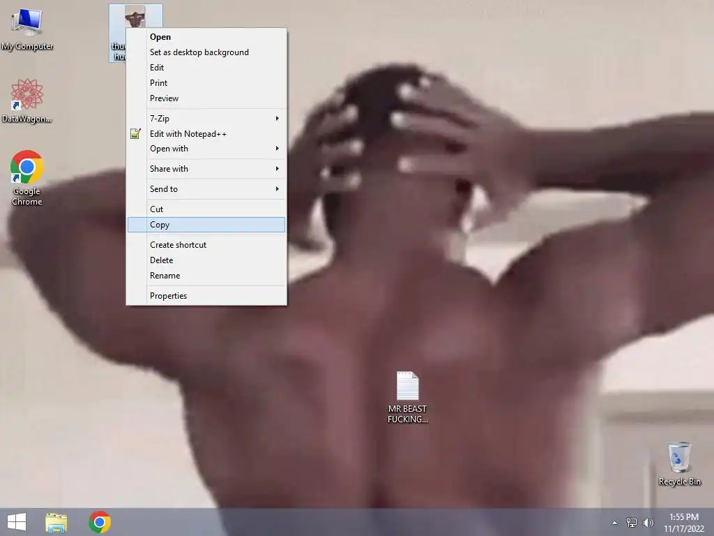Choose Cut in context menu
Image resolution: width=714 pixels, height=536 pixels.
pos(206,209)
